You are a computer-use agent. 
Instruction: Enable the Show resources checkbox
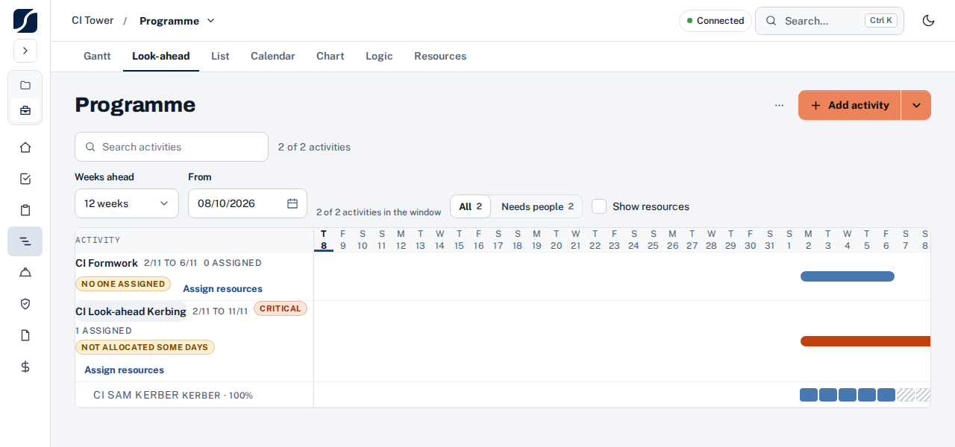(599, 206)
